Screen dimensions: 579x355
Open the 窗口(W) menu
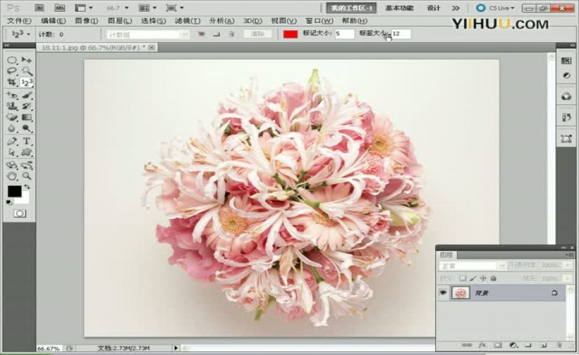click(319, 21)
